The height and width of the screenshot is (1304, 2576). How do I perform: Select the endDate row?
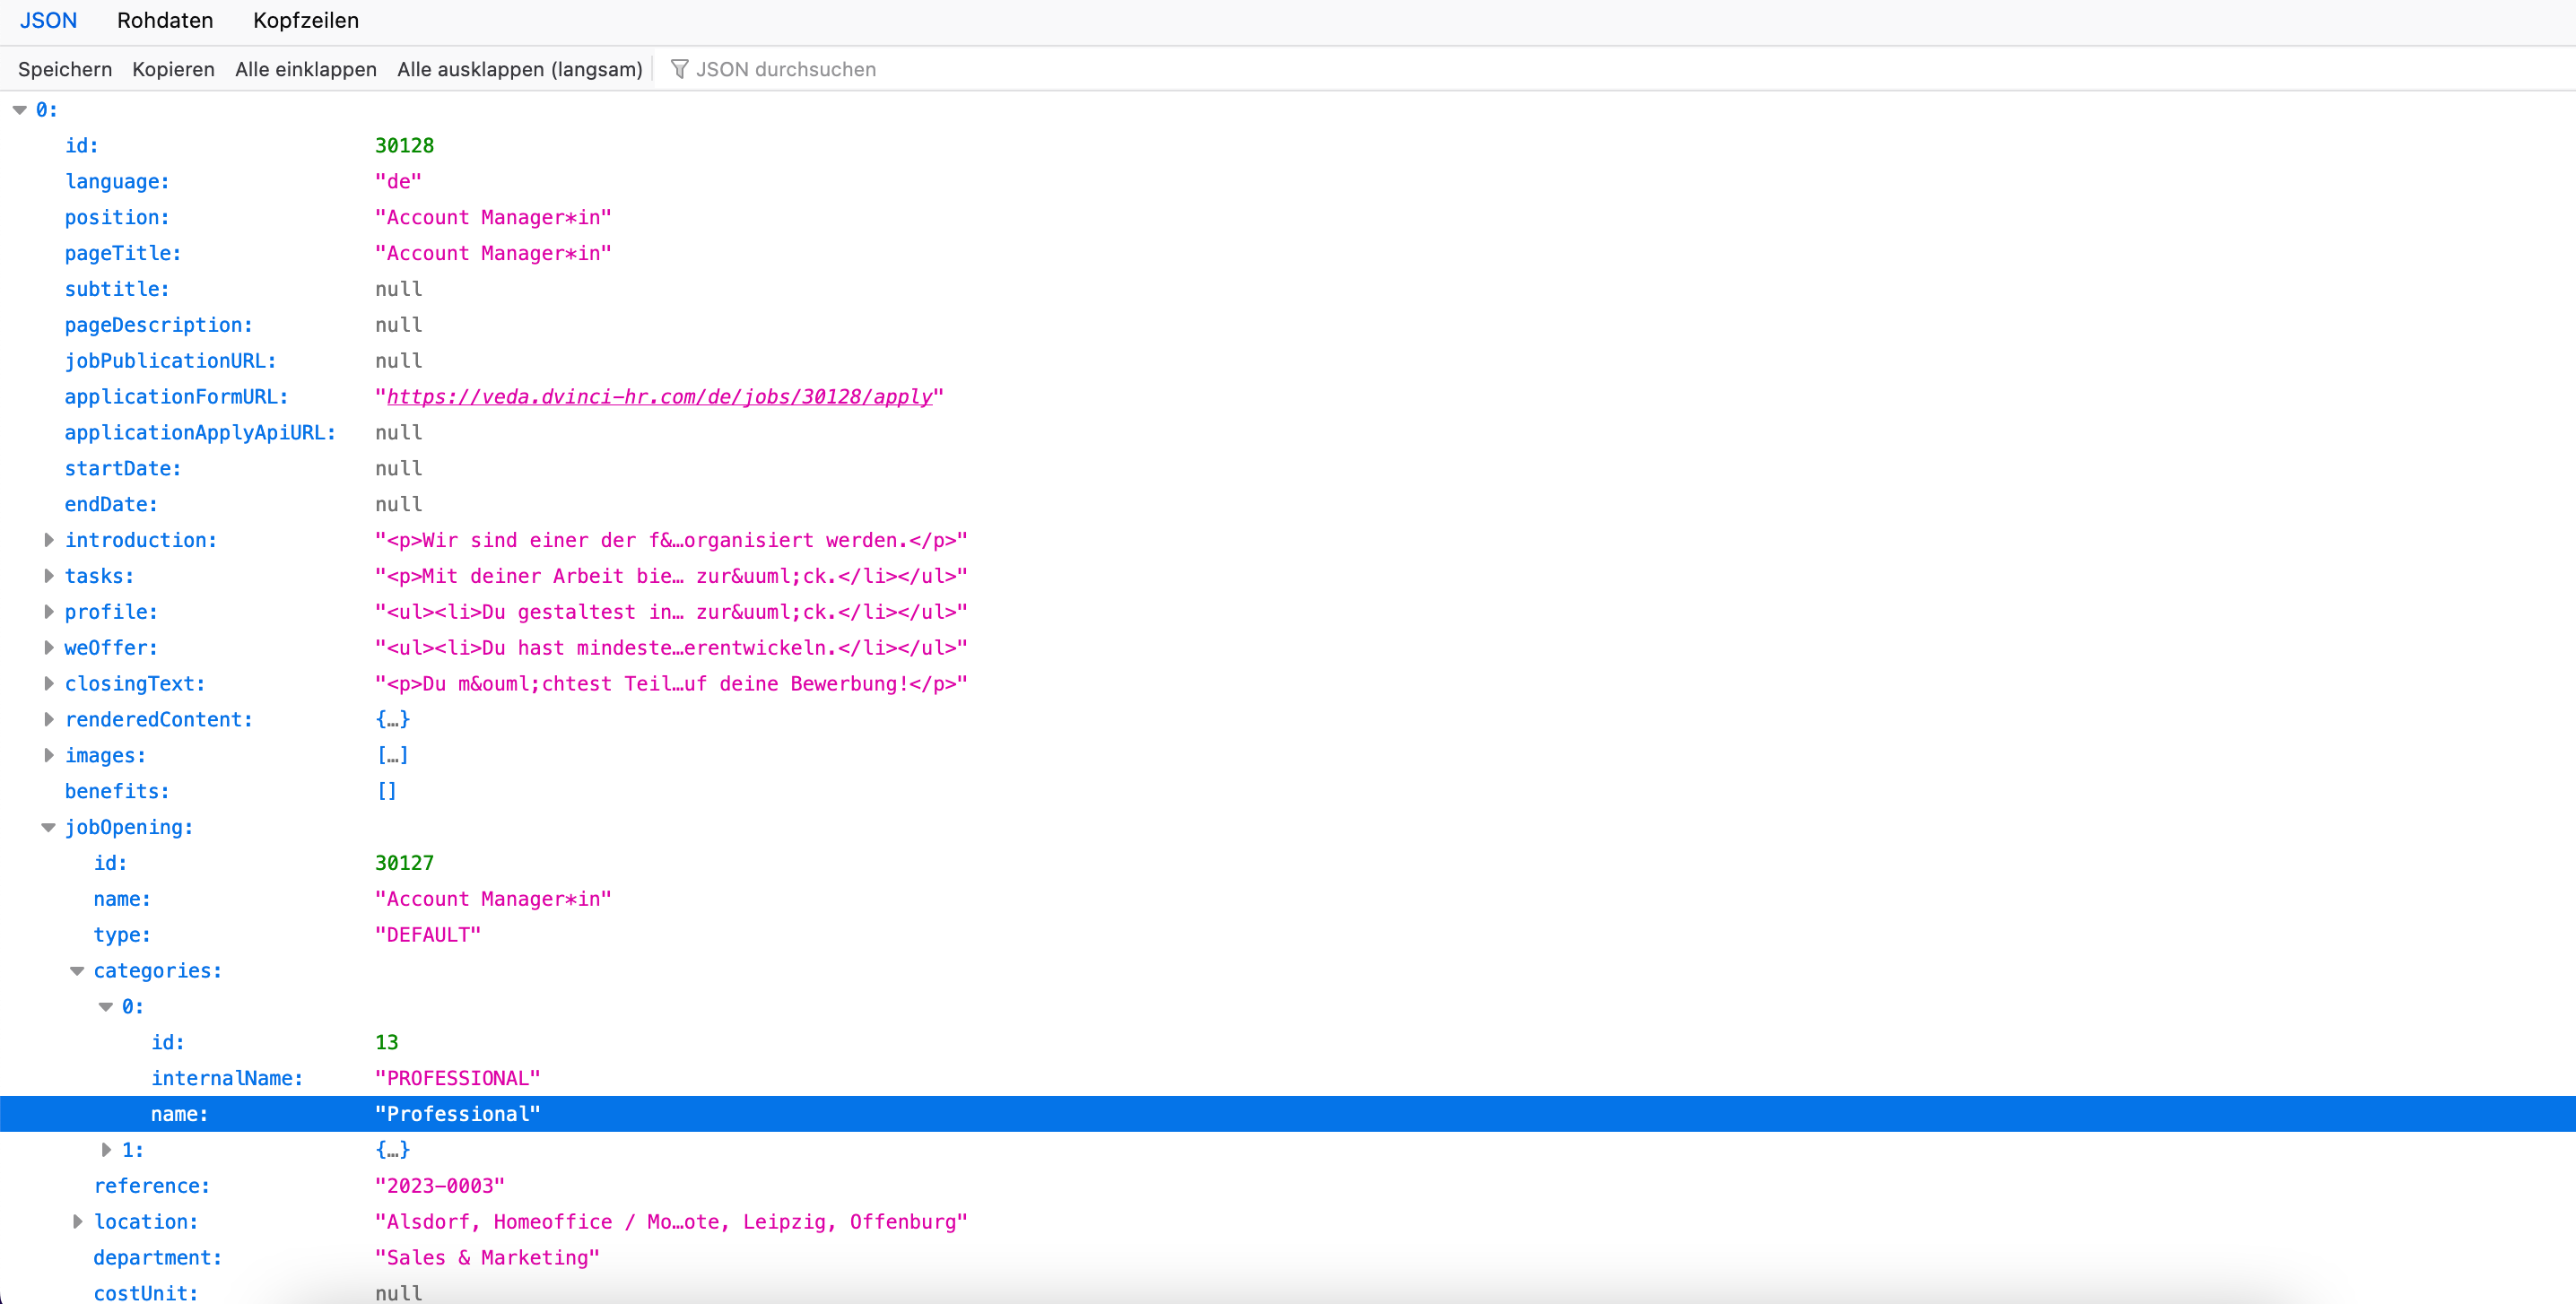[x=1288, y=505]
